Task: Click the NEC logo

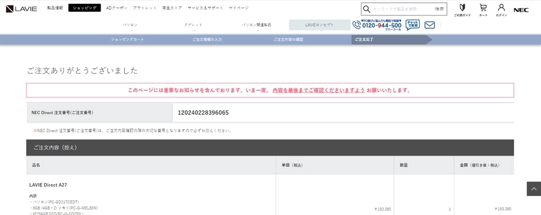Action: pyautogui.click(x=521, y=10)
